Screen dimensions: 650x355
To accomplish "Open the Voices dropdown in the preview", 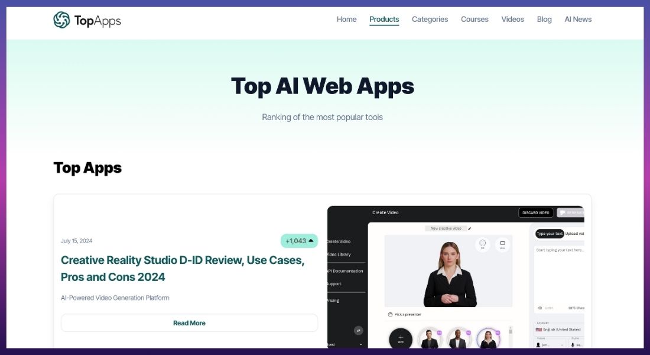I will tap(550, 344).
